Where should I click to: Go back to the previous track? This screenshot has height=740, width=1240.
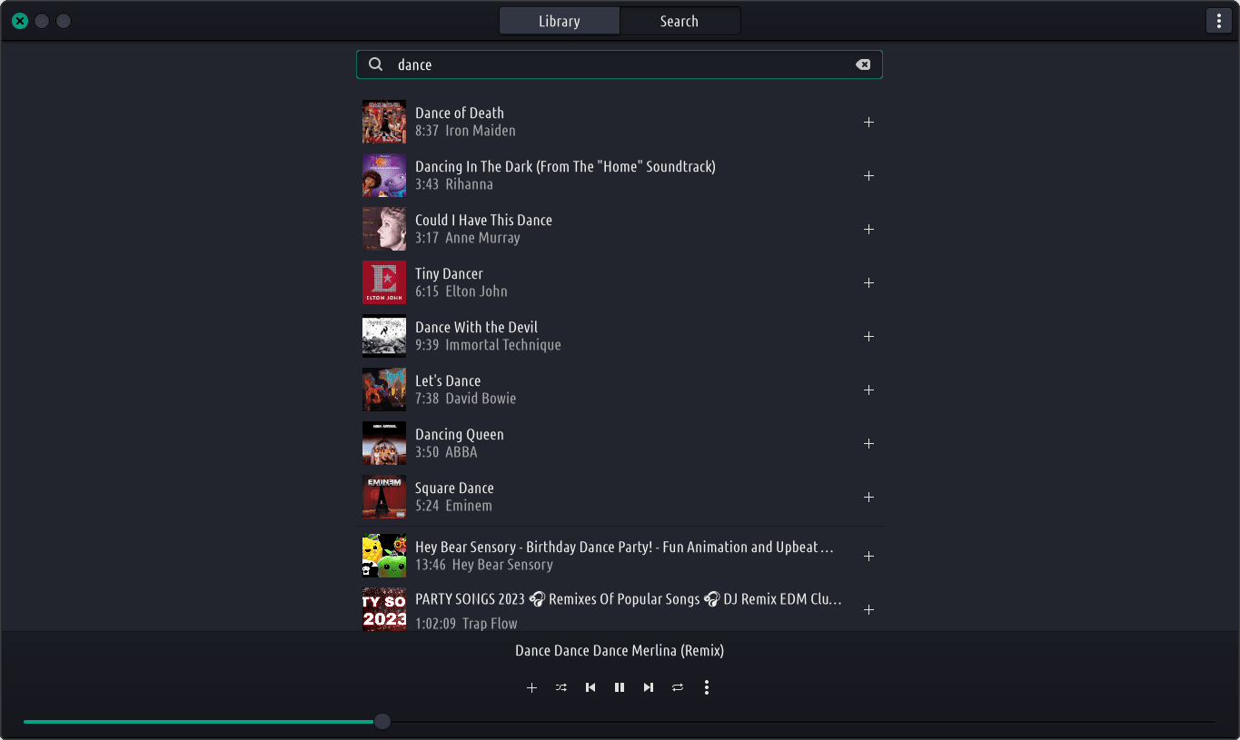coord(590,687)
